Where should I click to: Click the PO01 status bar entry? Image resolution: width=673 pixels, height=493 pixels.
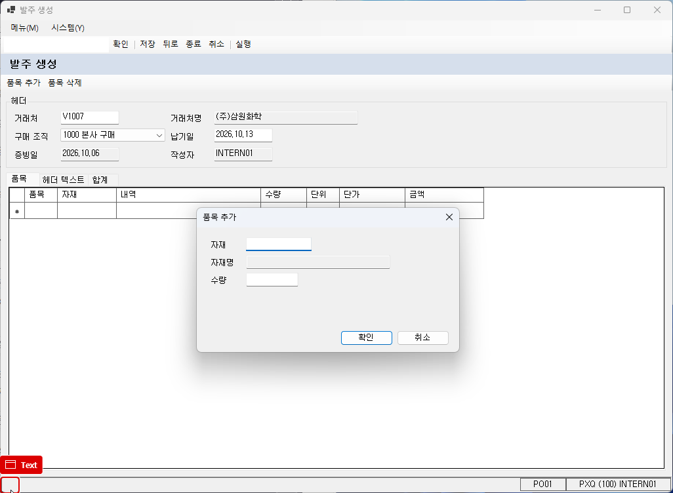point(543,484)
